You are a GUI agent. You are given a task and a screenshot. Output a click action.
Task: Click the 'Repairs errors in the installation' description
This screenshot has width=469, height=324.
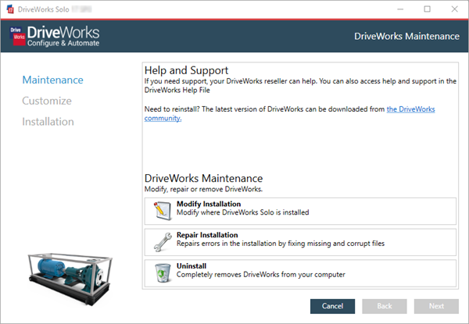pos(281,244)
